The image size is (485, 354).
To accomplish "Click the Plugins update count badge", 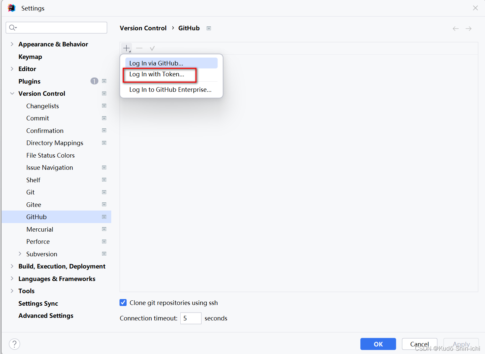I will 94,81.
